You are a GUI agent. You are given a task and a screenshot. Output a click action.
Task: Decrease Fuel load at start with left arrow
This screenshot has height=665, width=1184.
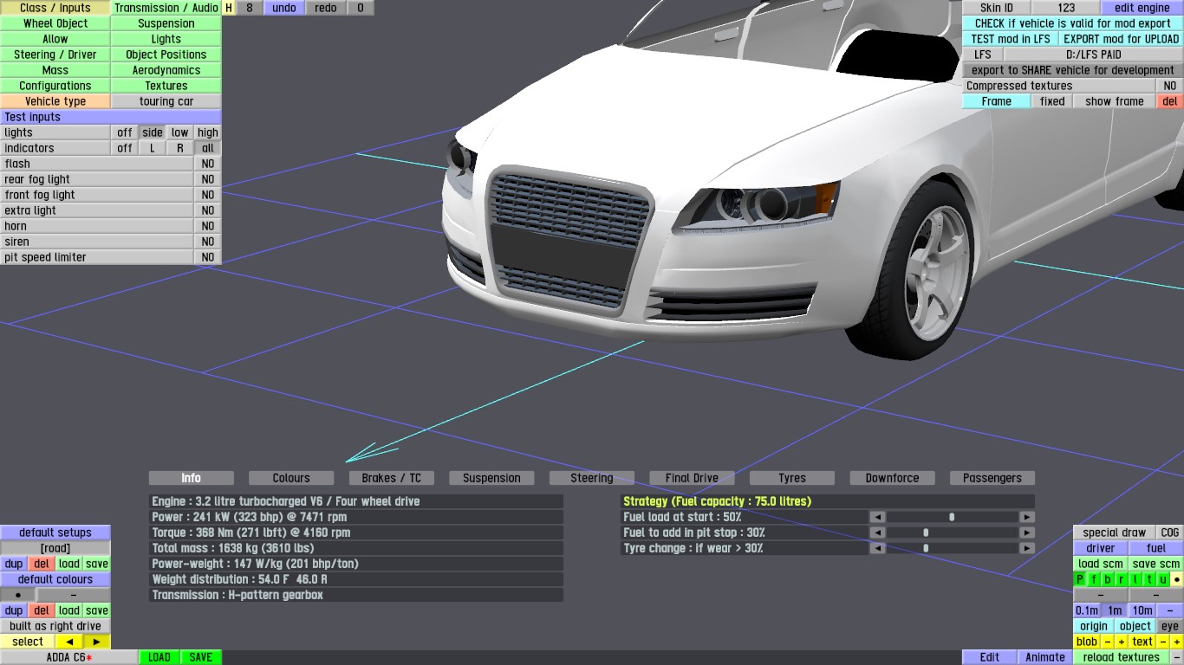click(877, 517)
